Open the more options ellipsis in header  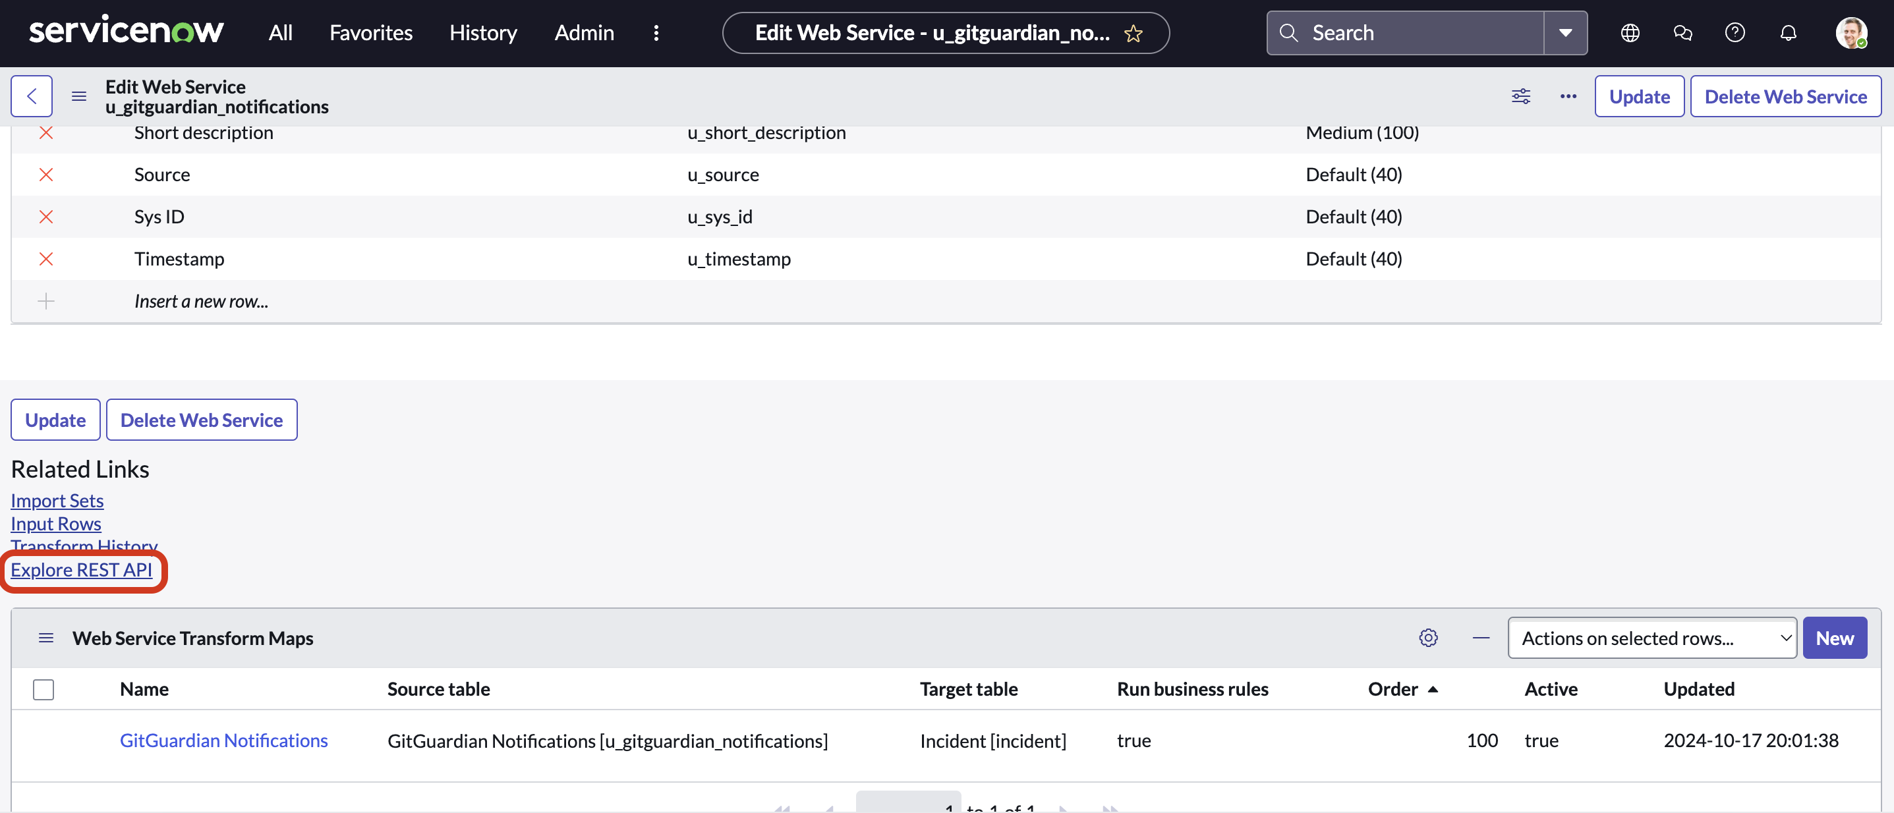1568,96
